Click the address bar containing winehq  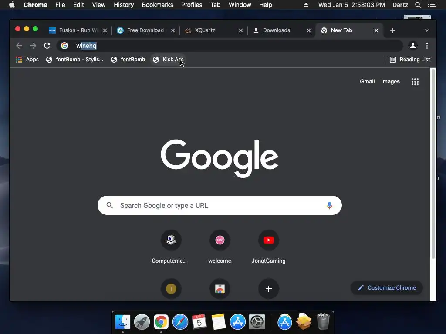pos(229,46)
